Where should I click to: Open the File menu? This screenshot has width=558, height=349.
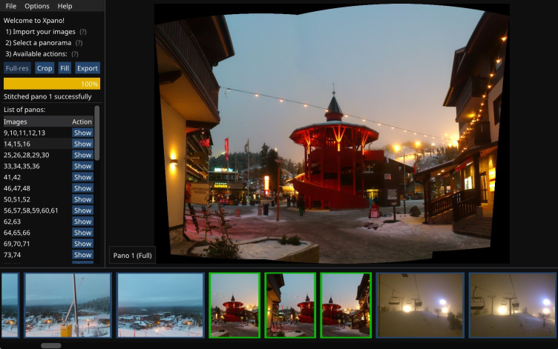(x=10, y=6)
